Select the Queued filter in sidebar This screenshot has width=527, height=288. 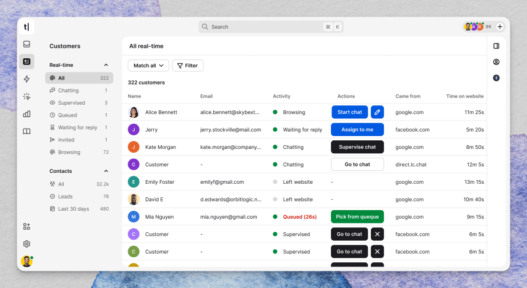[x=79, y=115]
